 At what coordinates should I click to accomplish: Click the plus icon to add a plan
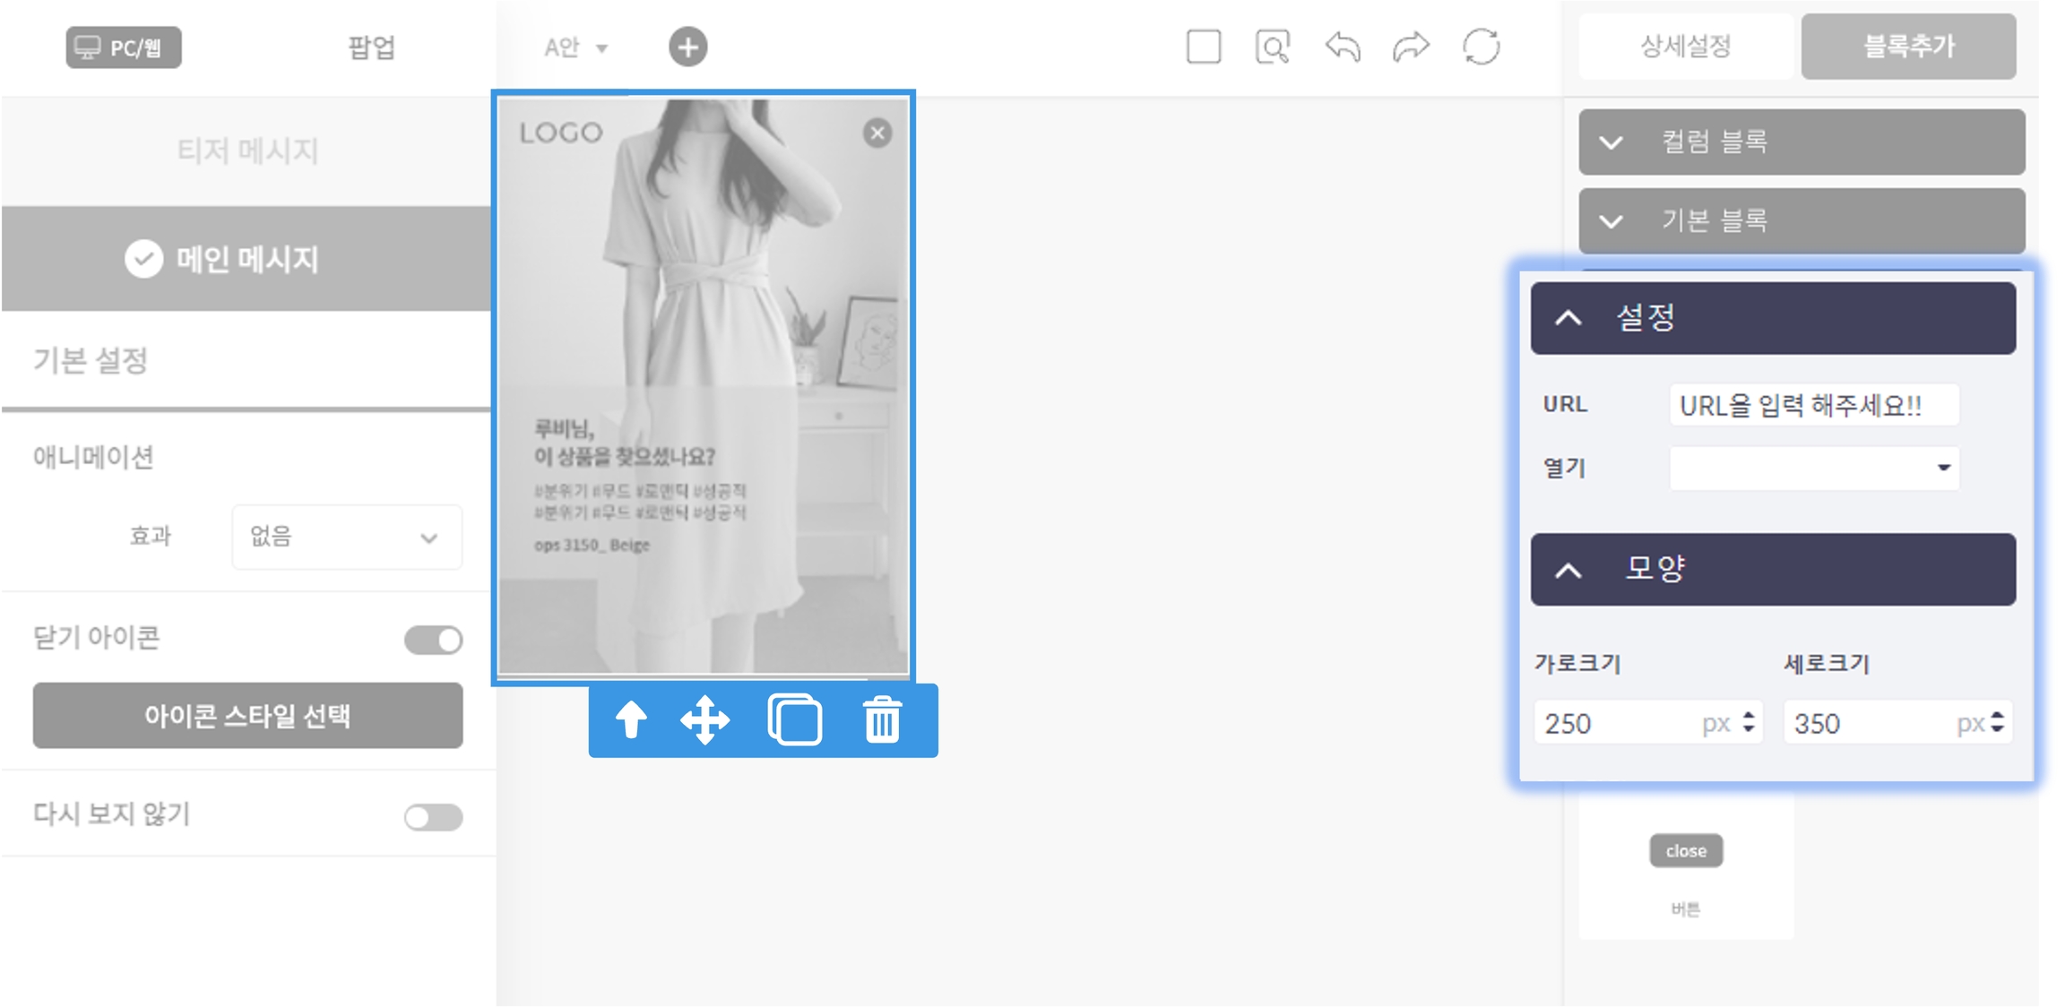(x=687, y=47)
